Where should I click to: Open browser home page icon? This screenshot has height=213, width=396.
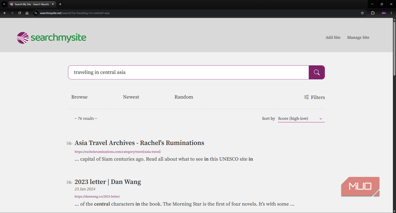(x=27, y=13)
